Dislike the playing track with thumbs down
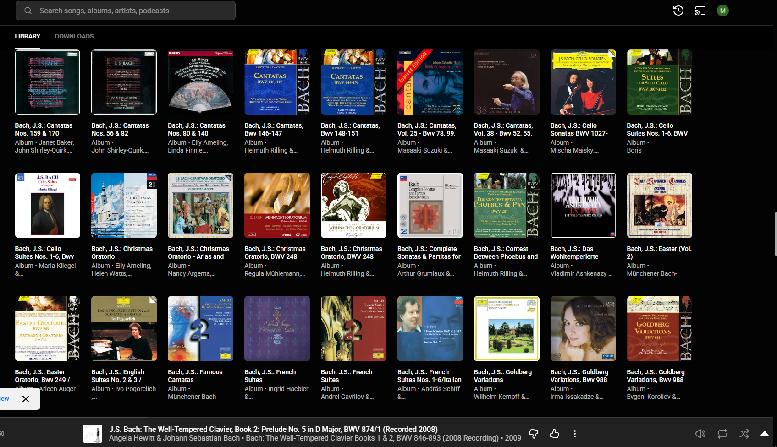Viewport: 777px width, 447px height. click(x=534, y=434)
